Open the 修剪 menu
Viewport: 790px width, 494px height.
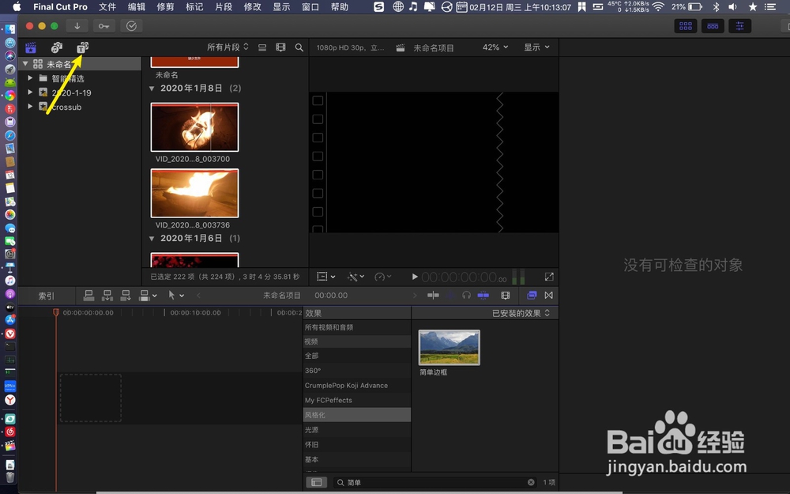165,6
